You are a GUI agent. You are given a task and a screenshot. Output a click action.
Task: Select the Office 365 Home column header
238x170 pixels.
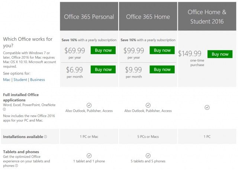[148, 17]
